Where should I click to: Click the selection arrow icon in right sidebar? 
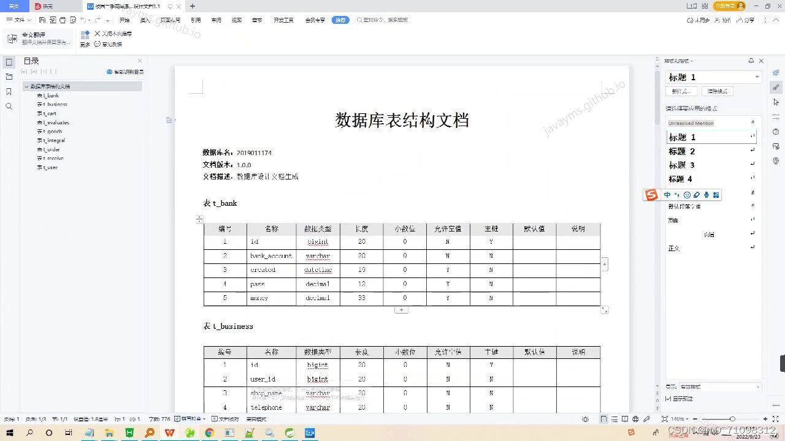(776, 102)
